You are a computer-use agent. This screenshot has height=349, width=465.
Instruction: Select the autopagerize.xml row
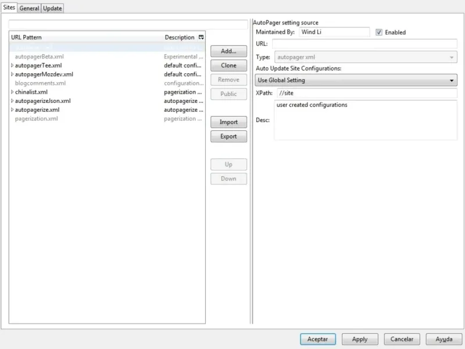click(107, 110)
